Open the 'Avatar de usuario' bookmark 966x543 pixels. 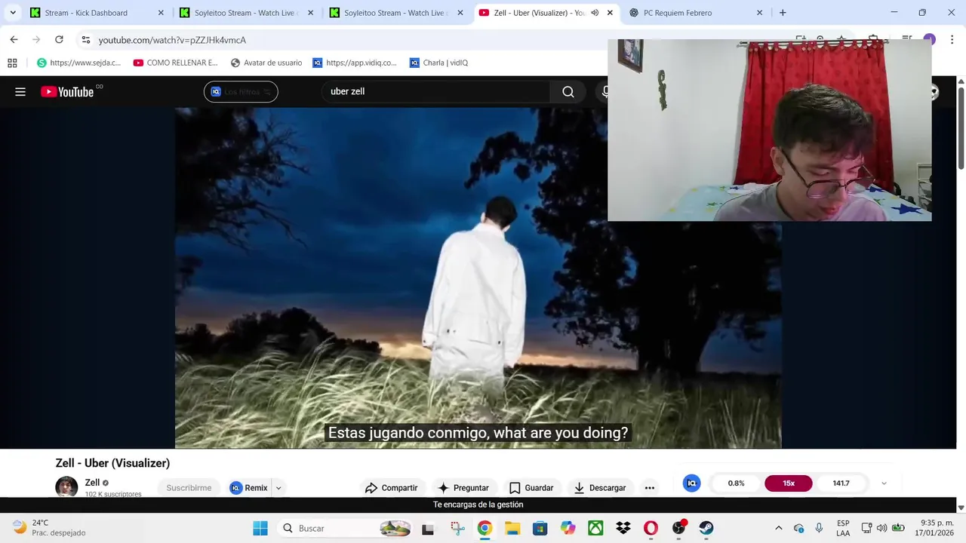266,63
